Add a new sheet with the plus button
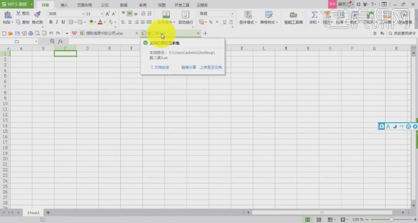The width and height of the screenshot is (418, 223). [48, 212]
